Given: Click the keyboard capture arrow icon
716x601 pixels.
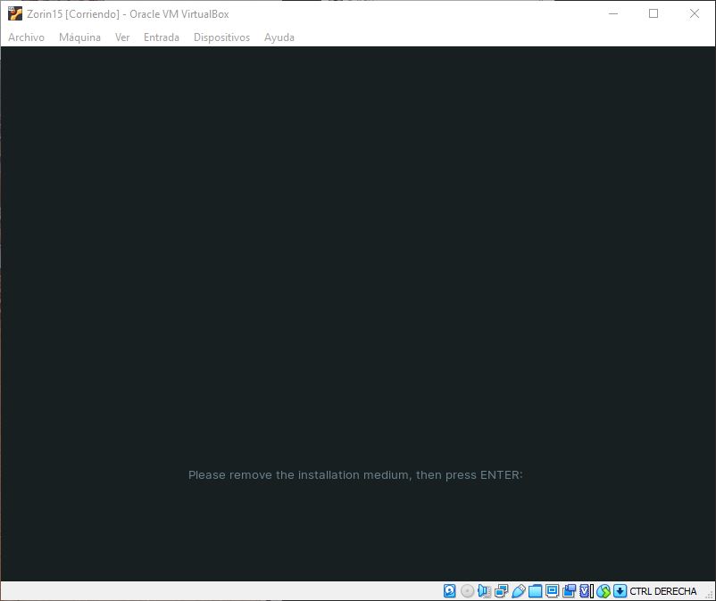Looking at the screenshot, I should (620, 591).
